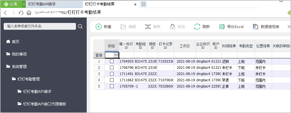The width and height of the screenshot is (291, 113).
Task: Click the back navigation arrow
Action: (x=5, y=13)
